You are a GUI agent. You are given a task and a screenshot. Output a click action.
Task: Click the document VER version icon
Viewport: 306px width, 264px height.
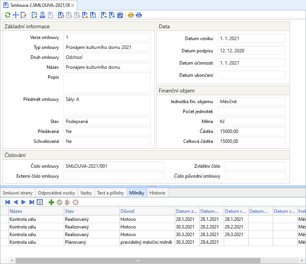[x=93, y=15]
